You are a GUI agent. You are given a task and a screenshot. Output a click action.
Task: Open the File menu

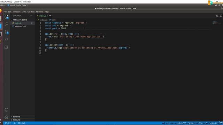(5, 12)
